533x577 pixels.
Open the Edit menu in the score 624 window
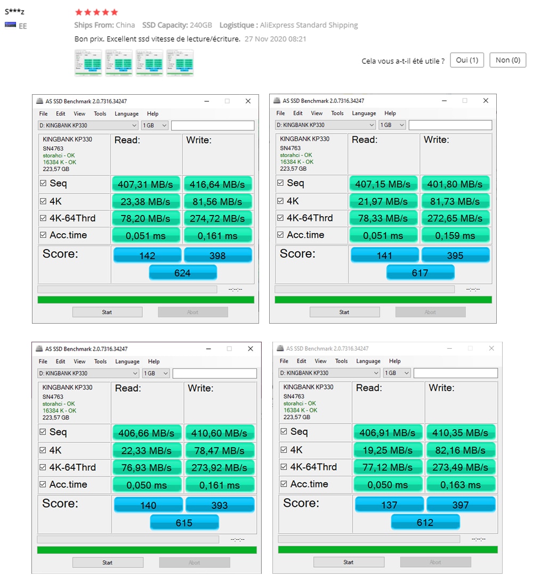pyautogui.click(x=60, y=114)
